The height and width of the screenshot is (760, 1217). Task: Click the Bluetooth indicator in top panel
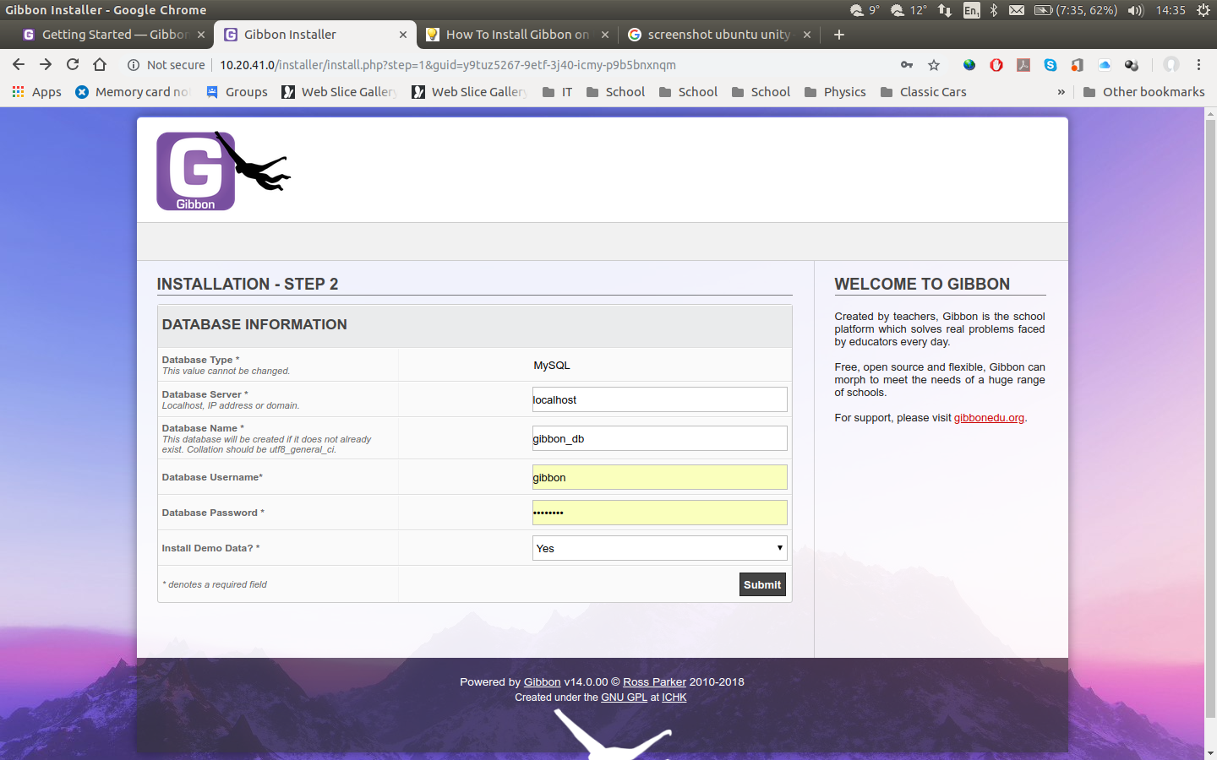(x=994, y=10)
